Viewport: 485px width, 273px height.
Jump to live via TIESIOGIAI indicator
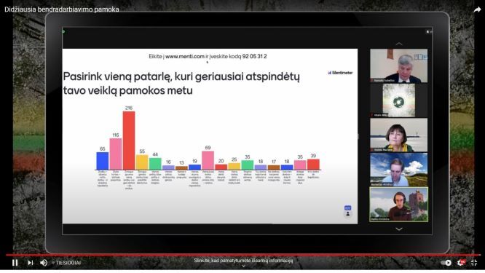pos(67,263)
